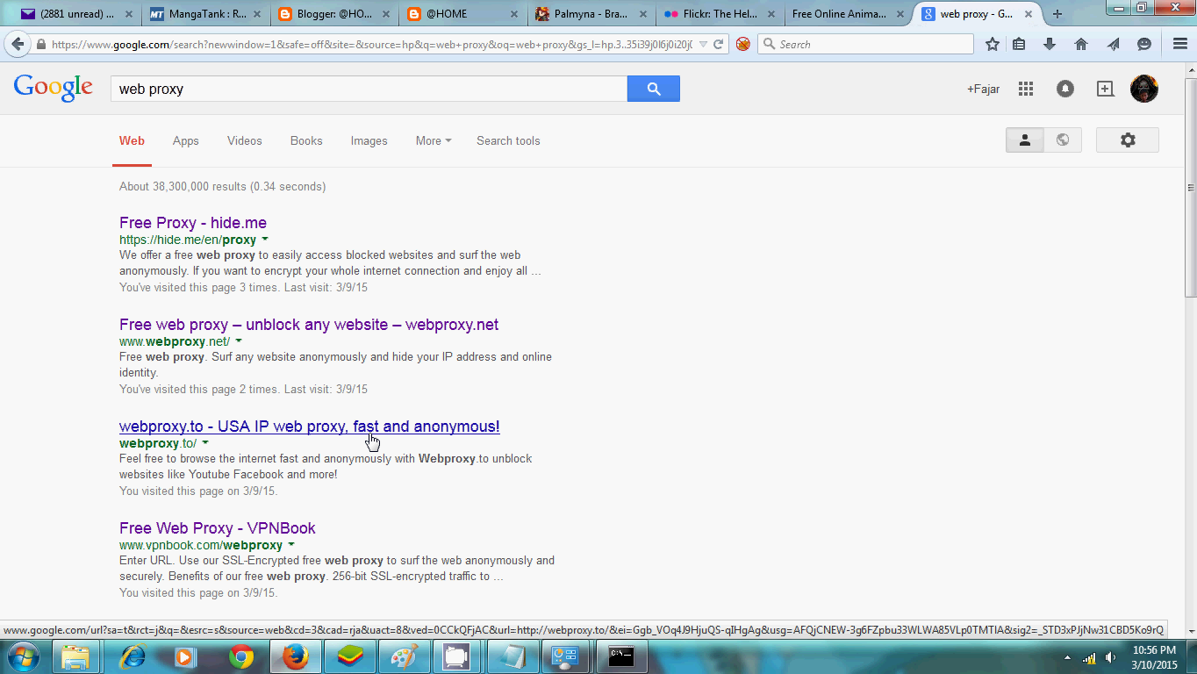This screenshot has width=1197, height=674.
Task: Click the Google search query field
Action: [x=369, y=89]
